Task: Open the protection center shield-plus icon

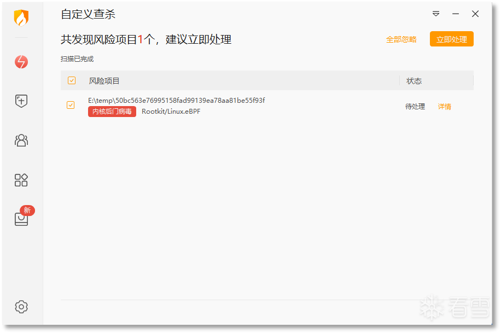Action: 21,101
